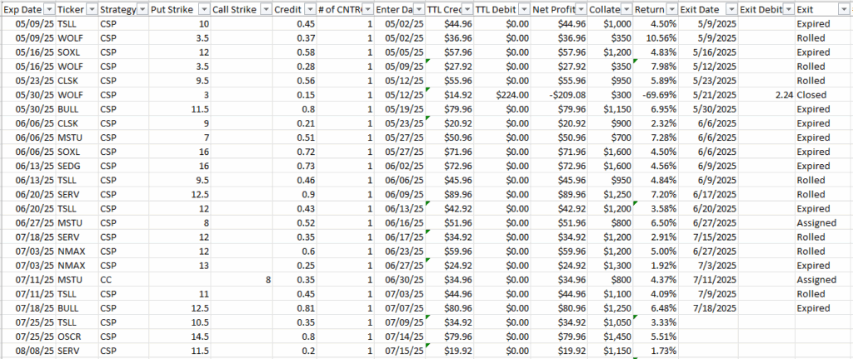The width and height of the screenshot is (853, 359).
Task: Open the Enter Date column filter arrow
Action: [x=419, y=10]
